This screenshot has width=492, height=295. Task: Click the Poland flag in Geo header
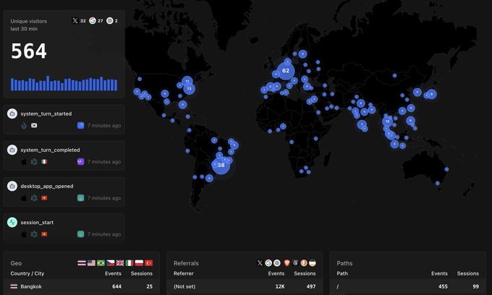pos(139,262)
